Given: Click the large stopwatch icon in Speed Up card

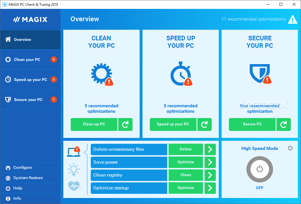Looking at the screenshot, I should (x=181, y=74).
